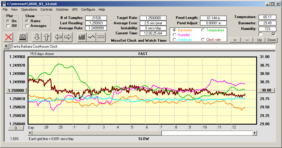Screen dimensions: 282x148
Task: Click the right arrow toolbar button
Action: point(68,37)
